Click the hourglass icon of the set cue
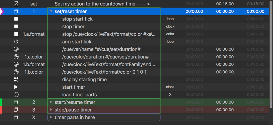Image resolution: width=273 pixels, height=125 pixels. click(16, 4)
